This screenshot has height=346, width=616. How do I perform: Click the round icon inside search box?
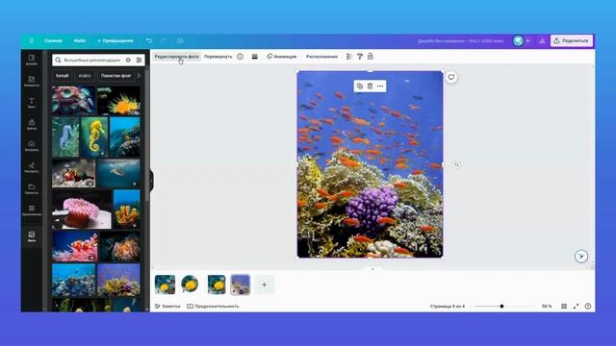tap(128, 60)
